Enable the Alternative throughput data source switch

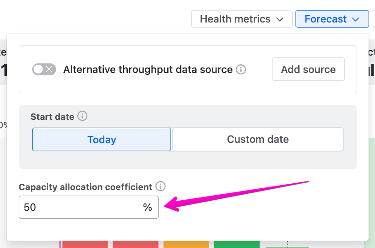pos(44,69)
